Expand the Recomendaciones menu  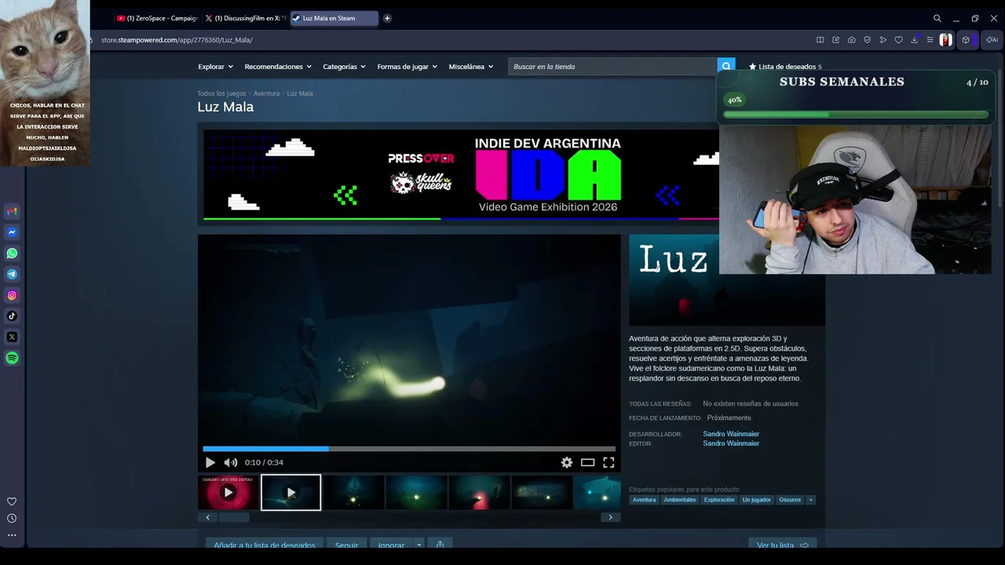278,67
